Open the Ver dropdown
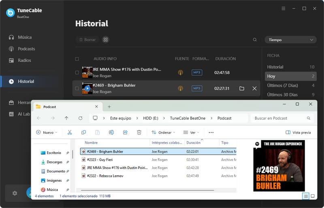 [x=191, y=132]
